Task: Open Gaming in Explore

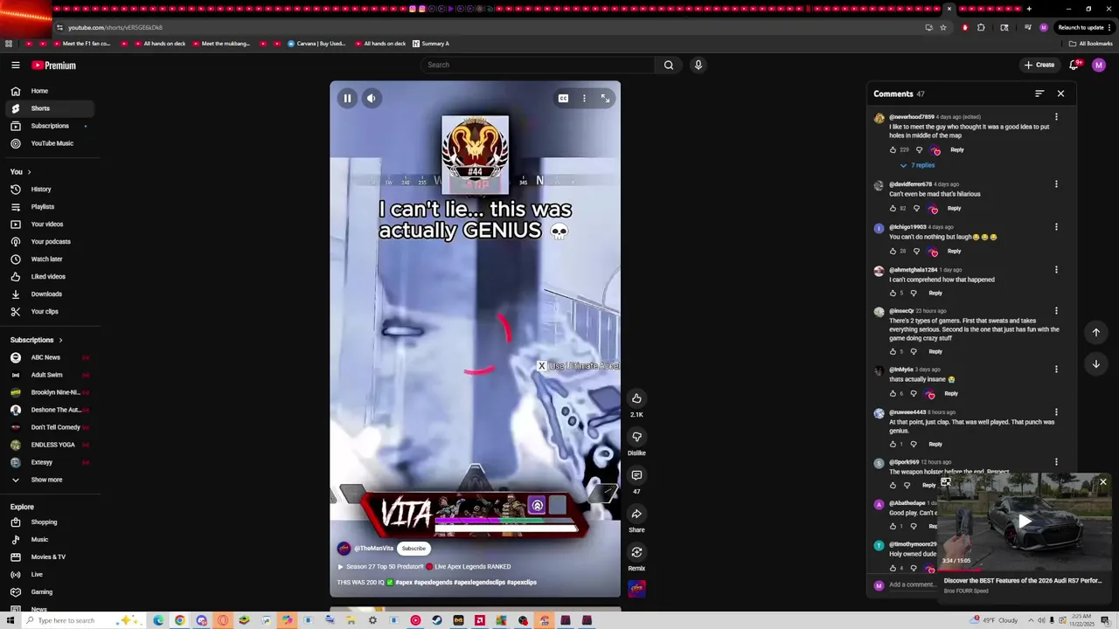Action: [x=51, y=592]
